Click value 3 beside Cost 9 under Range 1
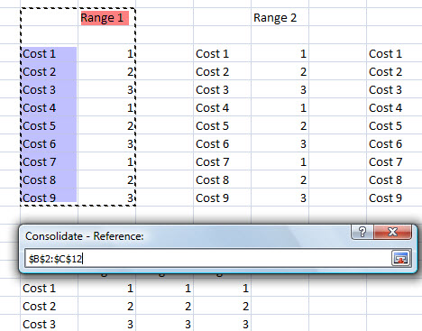The width and height of the screenshot is (422, 331). 130,198
